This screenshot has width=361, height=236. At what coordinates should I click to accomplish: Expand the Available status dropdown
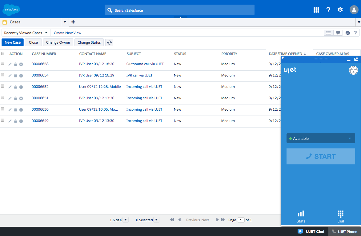click(x=321, y=138)
